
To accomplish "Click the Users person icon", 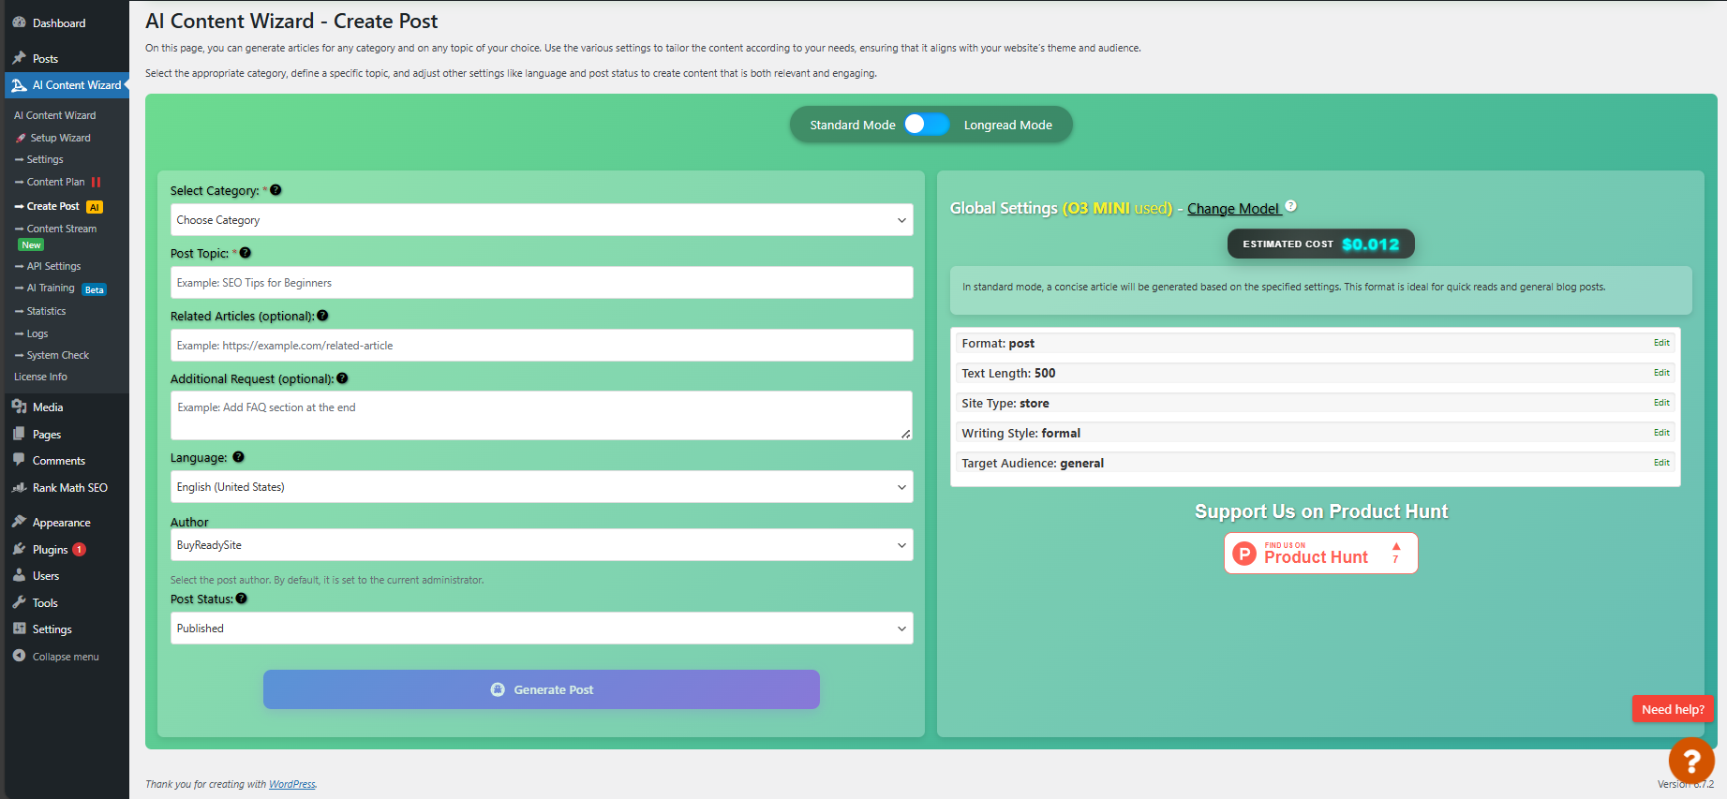I will [x=19, y=575].
